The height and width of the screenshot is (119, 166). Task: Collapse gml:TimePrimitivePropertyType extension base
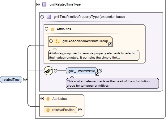coord(42,17)
